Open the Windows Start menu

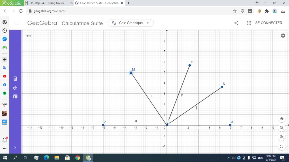pos(5,158)
